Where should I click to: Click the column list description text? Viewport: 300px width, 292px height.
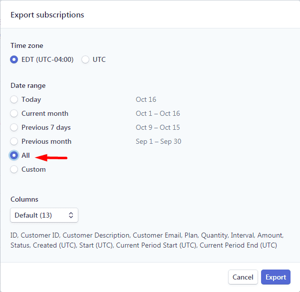pyautogui.click(x=147, y=240)
